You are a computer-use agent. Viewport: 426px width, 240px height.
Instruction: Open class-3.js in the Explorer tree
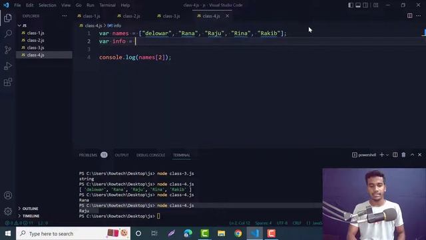pyautogui.click(x=35, y=47)
